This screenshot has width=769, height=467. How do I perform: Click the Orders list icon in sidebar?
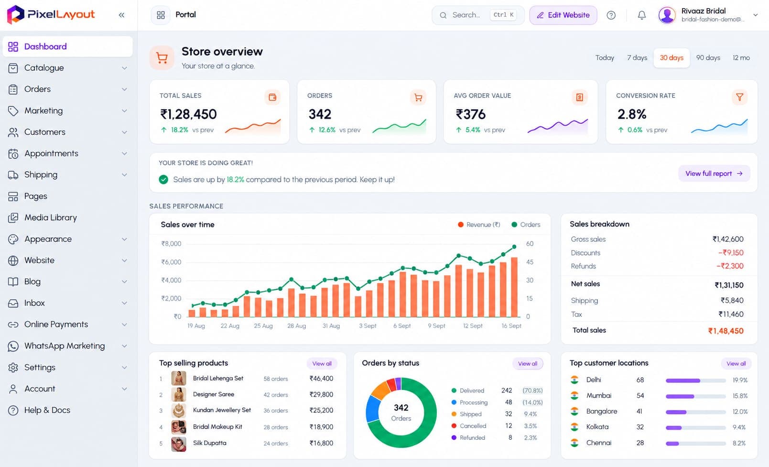coord(13,89)
